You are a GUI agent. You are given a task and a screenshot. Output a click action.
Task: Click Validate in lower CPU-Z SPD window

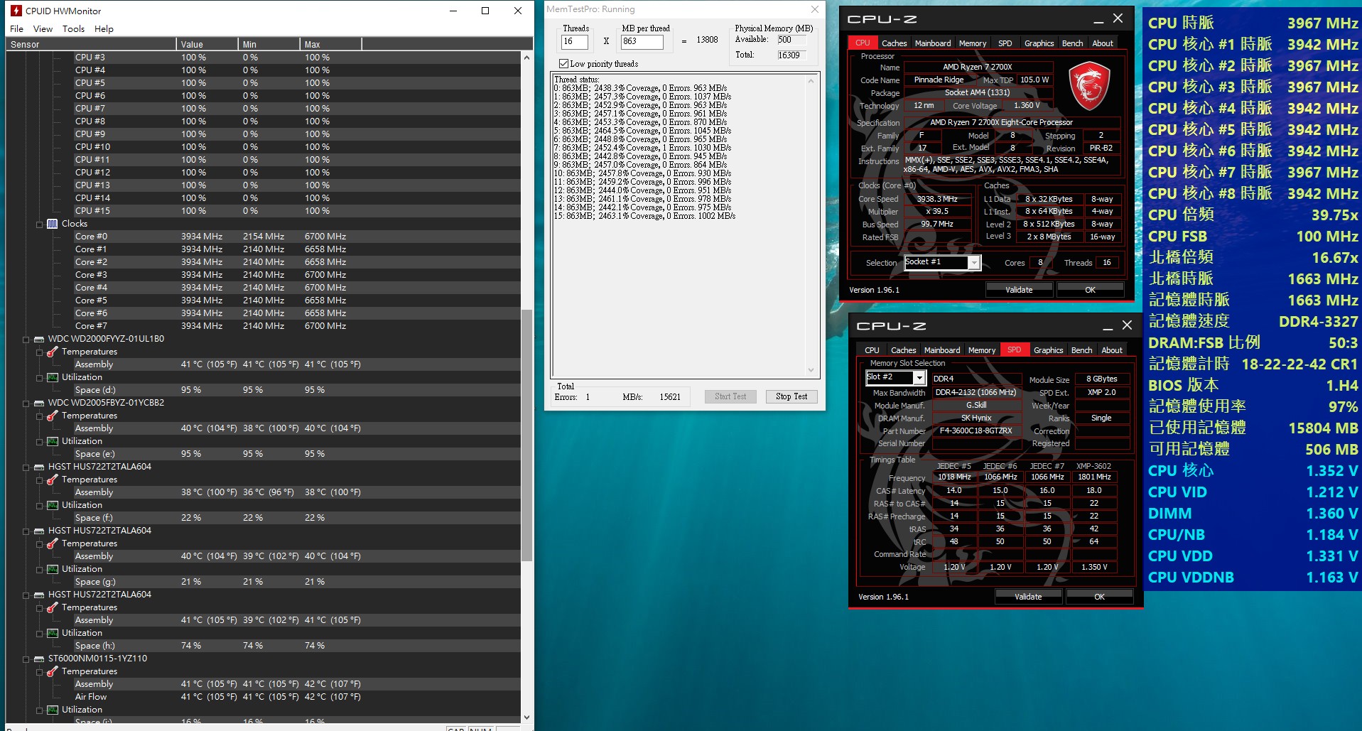(x=1028, y=597)
